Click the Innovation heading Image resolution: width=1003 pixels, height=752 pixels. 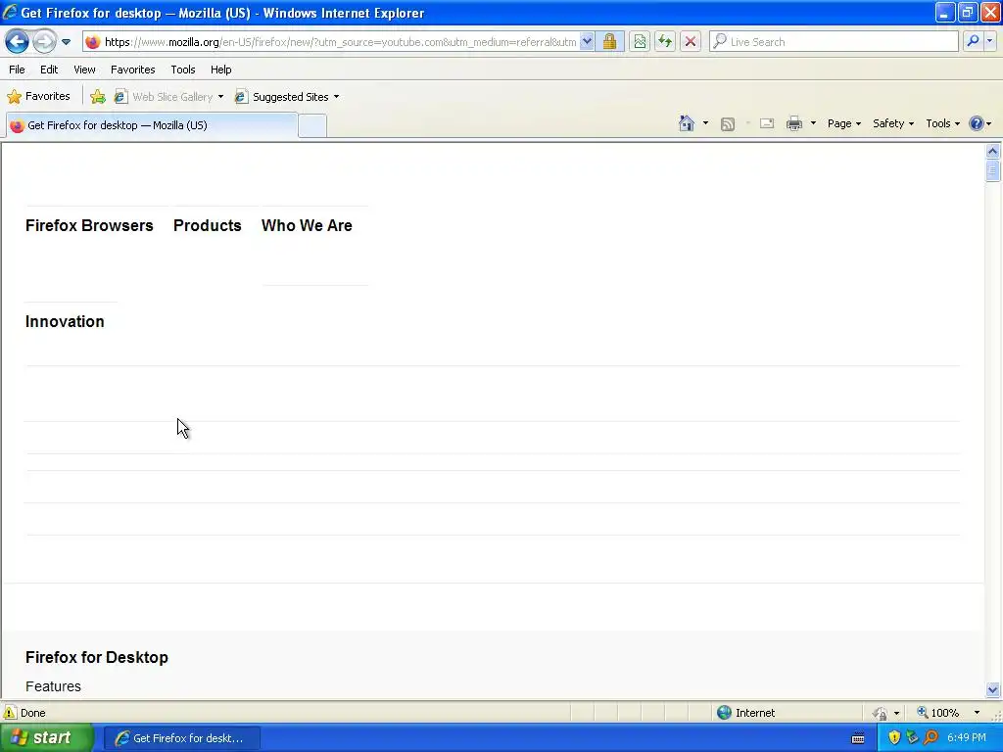(x=65, y=321)
